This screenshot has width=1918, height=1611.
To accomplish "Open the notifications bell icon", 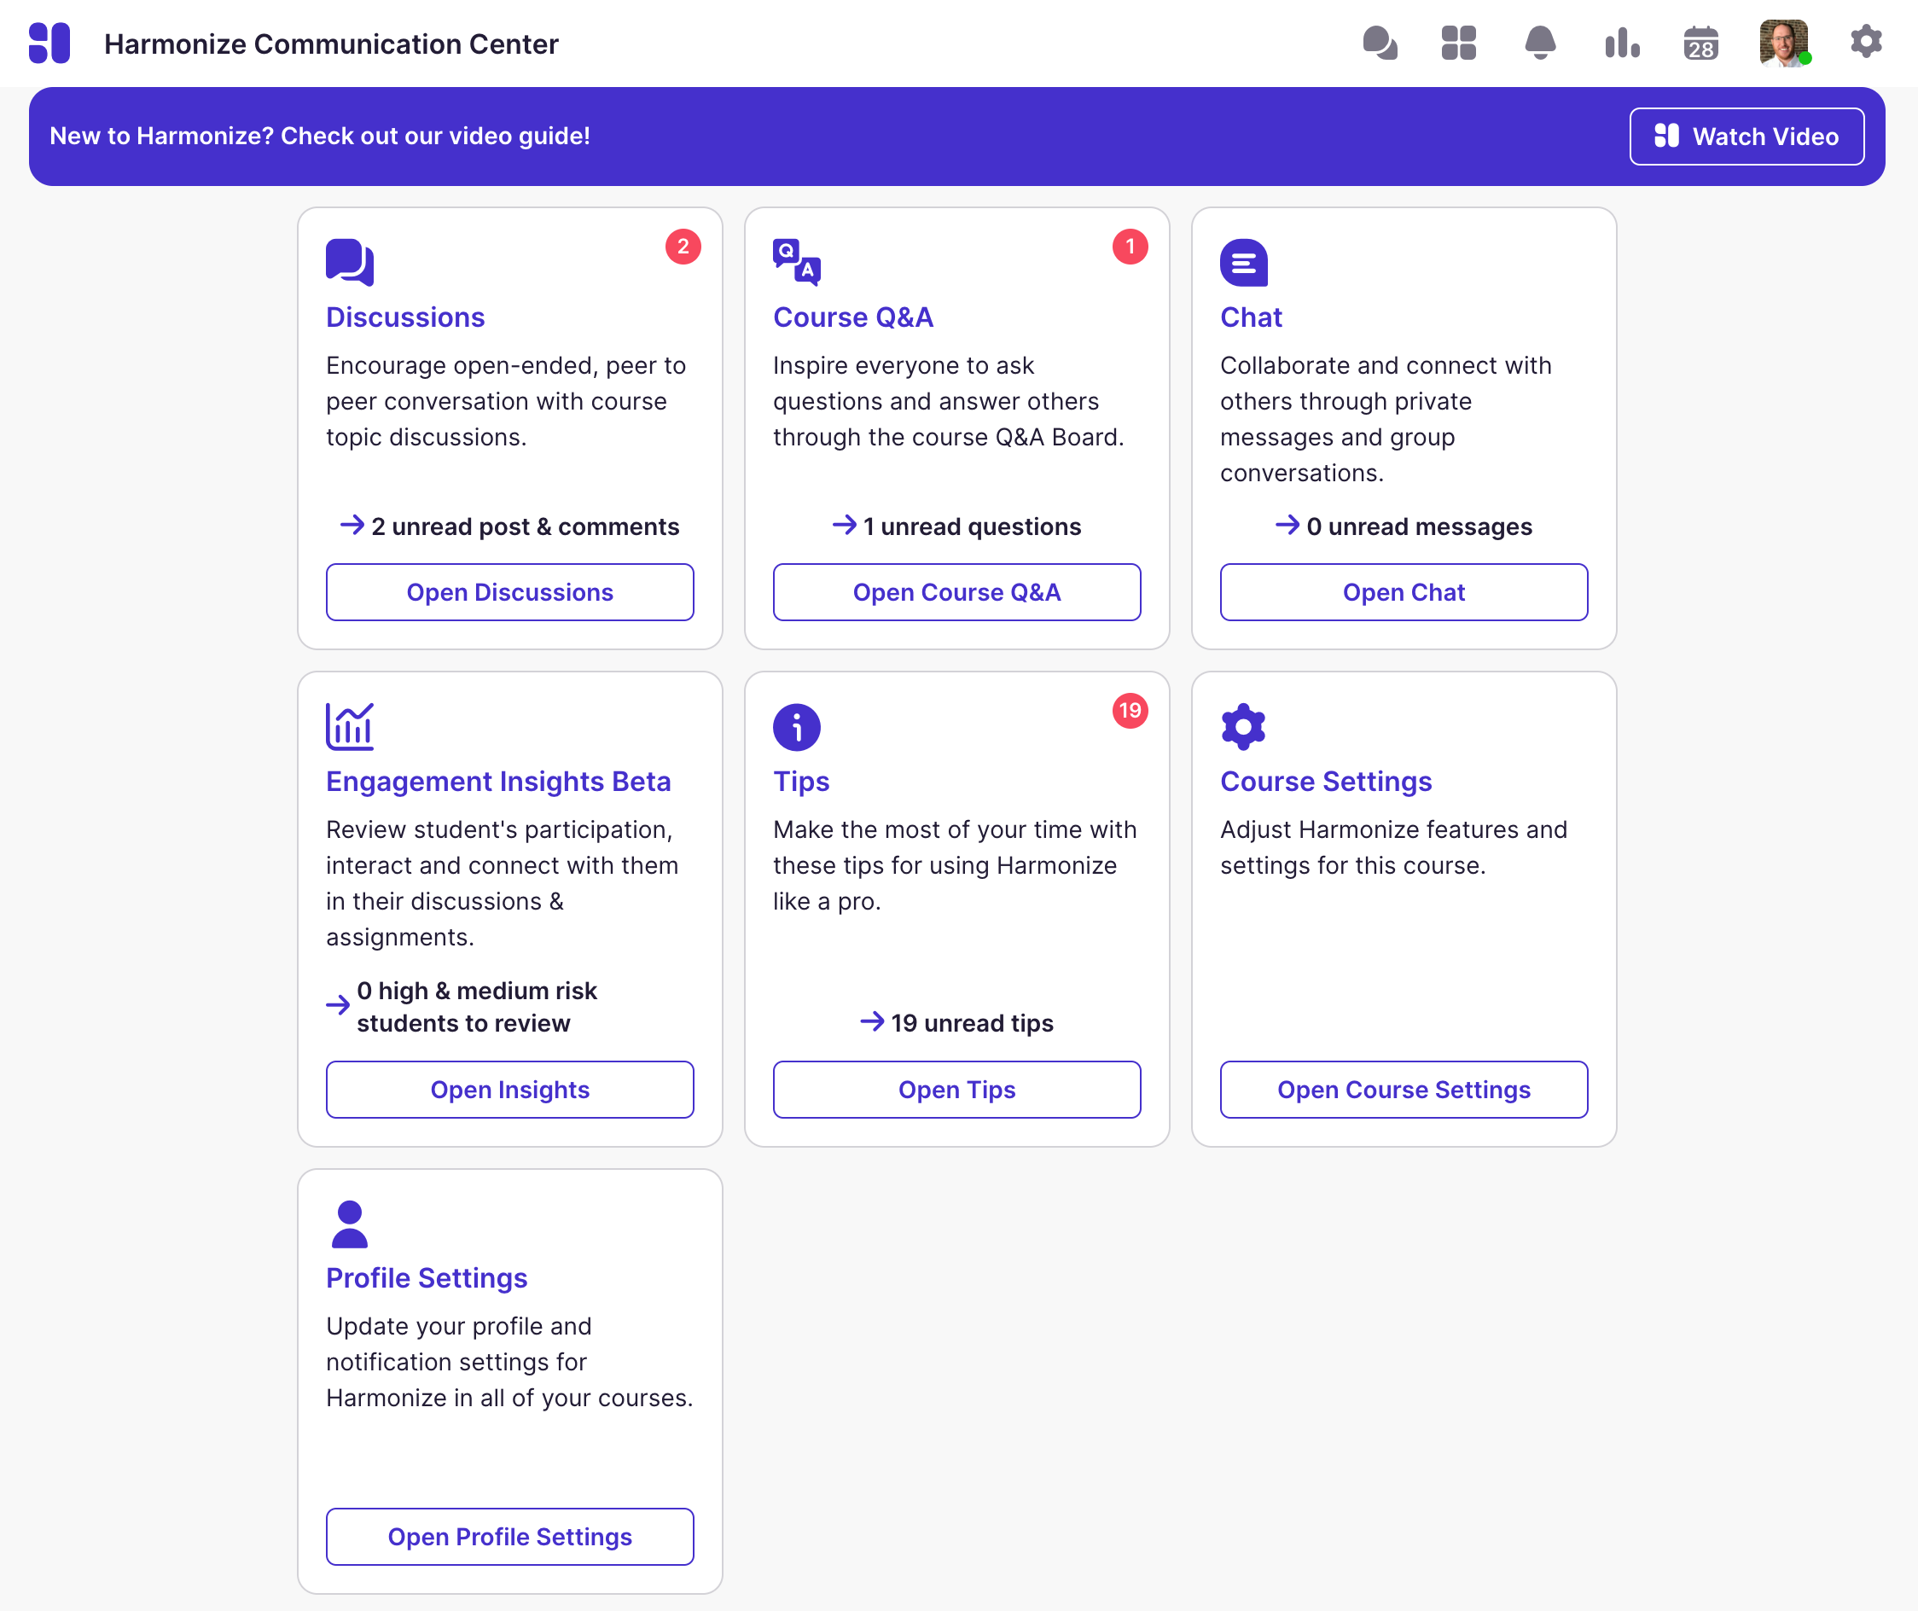I will point(1540,43).
